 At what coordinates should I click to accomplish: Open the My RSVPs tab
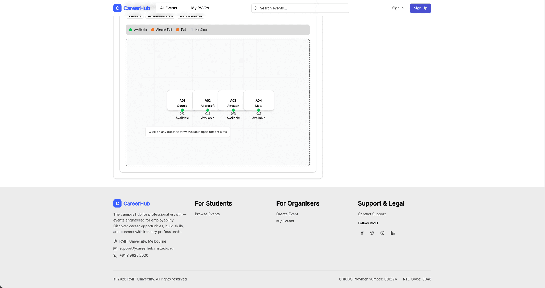200,8
